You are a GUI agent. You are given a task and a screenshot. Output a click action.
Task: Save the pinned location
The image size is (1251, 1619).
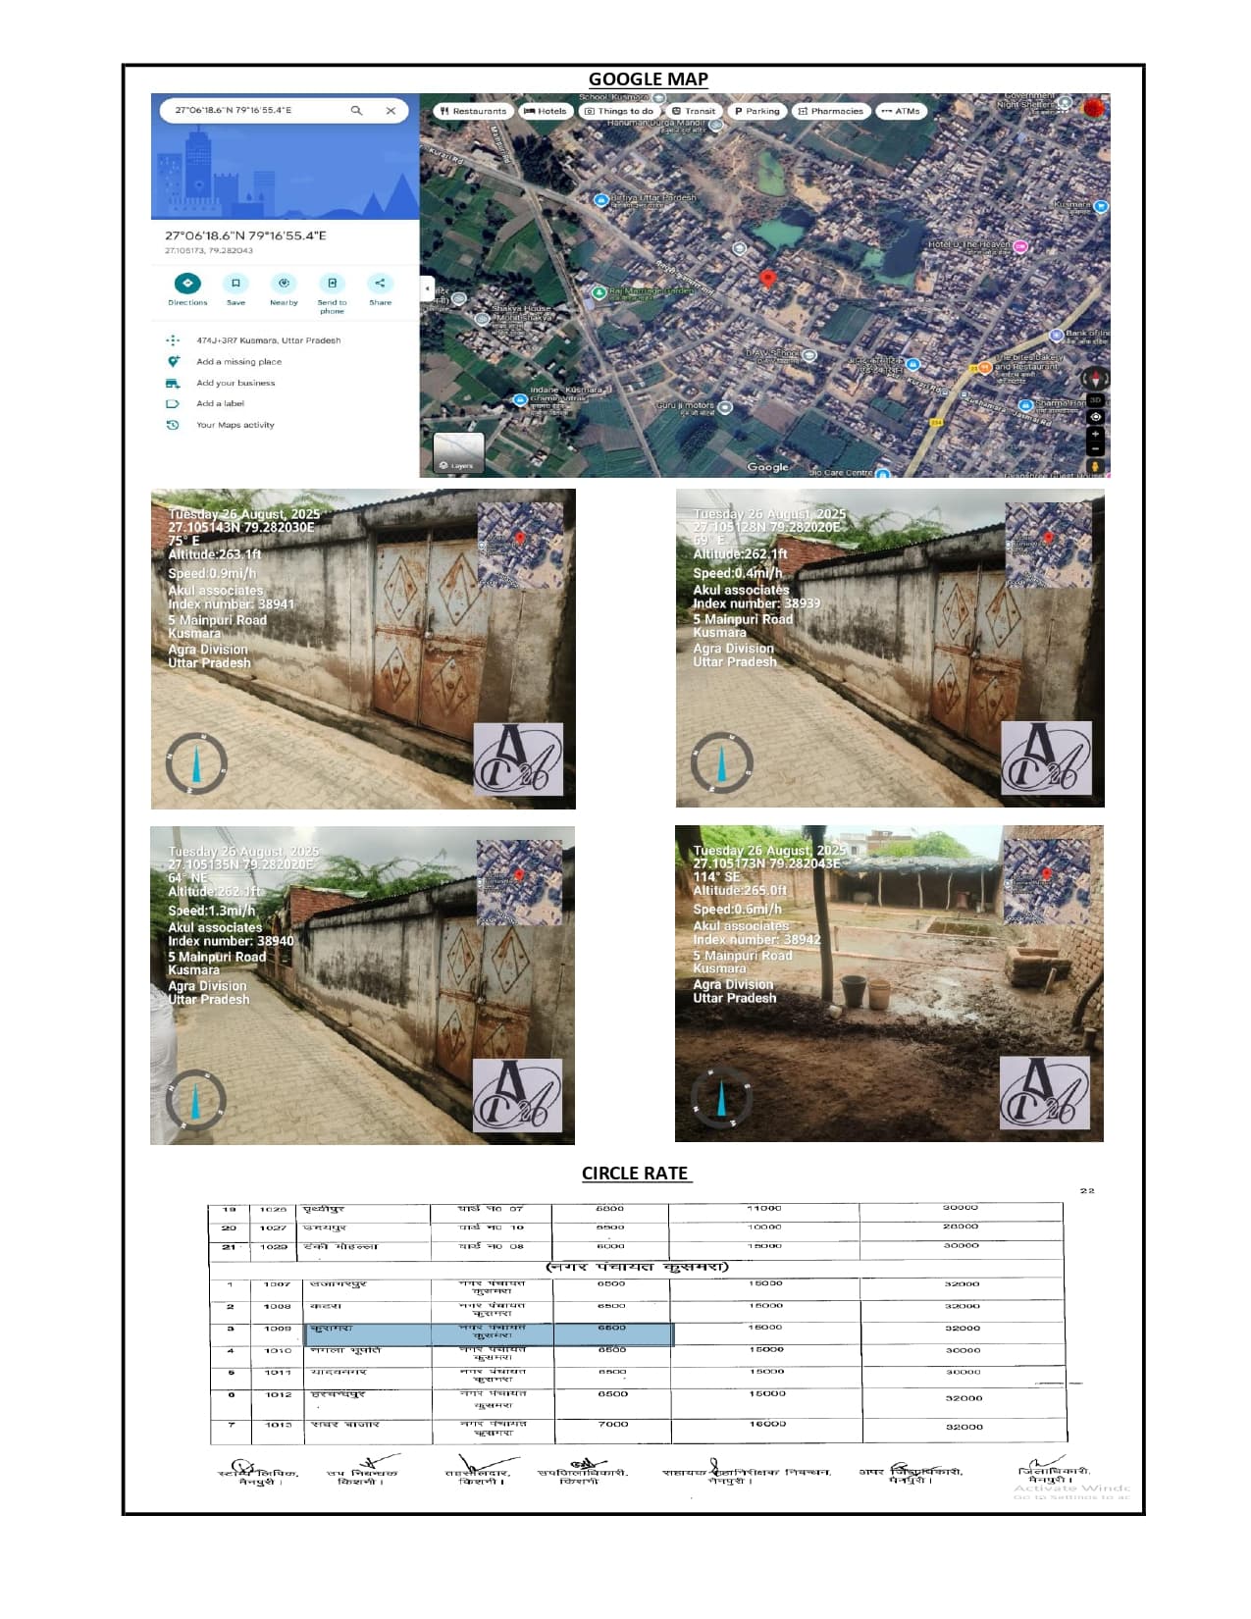click(x=235, y=289)
